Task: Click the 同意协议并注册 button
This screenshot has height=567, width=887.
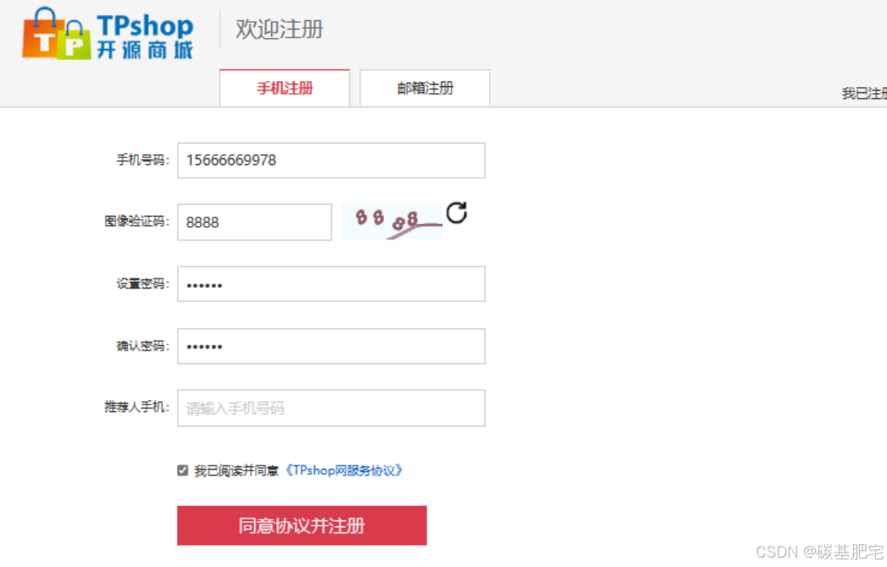Action: click(302, 526)
